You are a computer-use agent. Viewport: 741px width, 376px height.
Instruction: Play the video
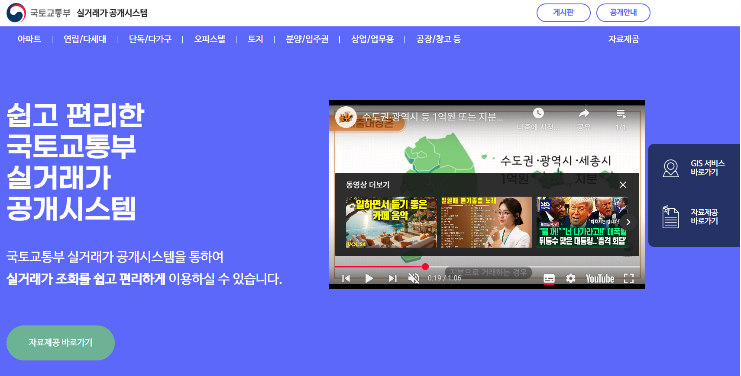tap(369, 278)
